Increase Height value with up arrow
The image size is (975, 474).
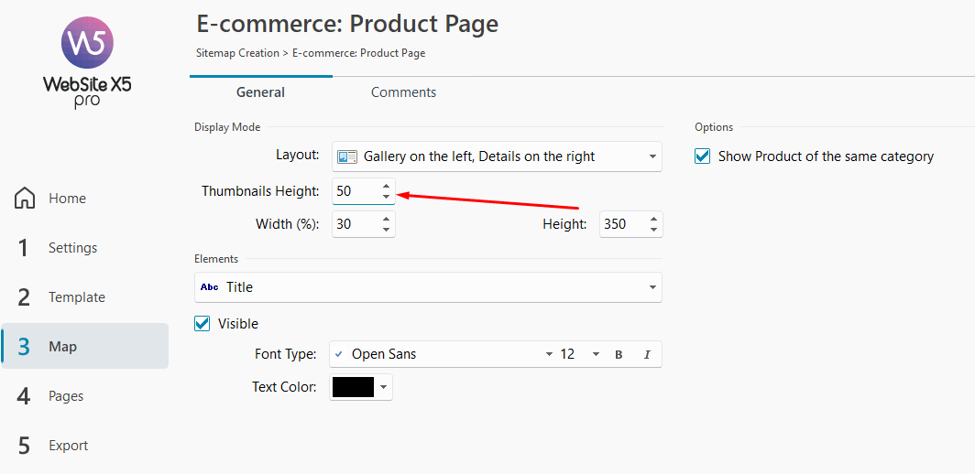pyautogui.click(x=652, y=219)
